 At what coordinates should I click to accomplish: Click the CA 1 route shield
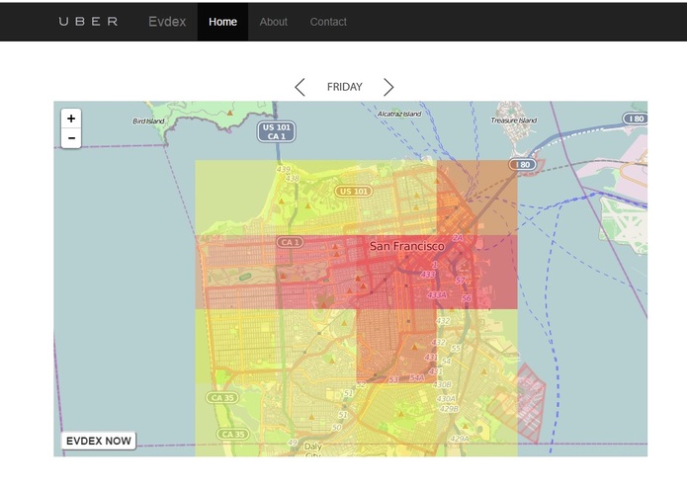coord(290,242)
